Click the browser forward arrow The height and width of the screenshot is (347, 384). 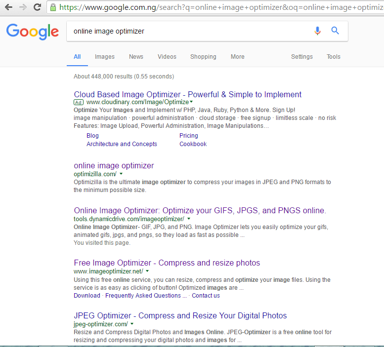pos(23,7)
